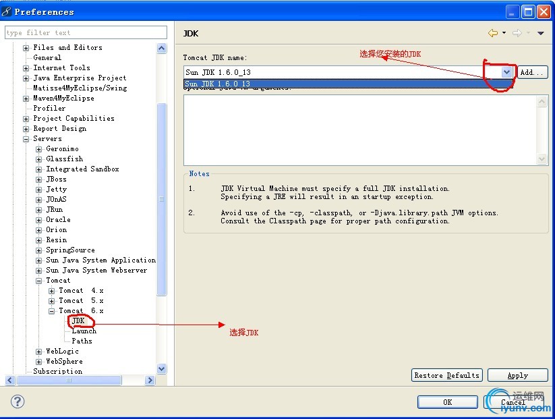Expand the Report Design node
The height and width of the screenshot is (419, 555).
coord(26,129)
